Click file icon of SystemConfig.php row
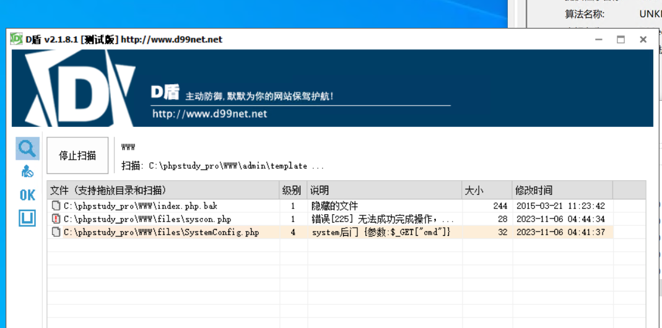Screen dimensions: 662x328 point(56,232)
